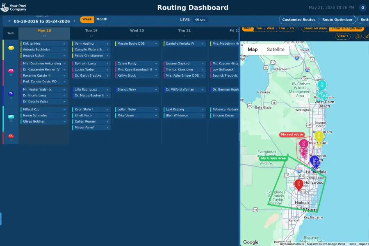
Task: Open Josiane Gaylord stop
Action: point(184,64)
